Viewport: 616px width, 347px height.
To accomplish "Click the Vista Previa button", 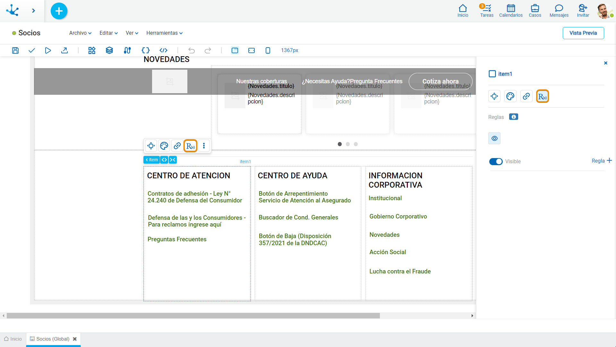I will 583,33.
